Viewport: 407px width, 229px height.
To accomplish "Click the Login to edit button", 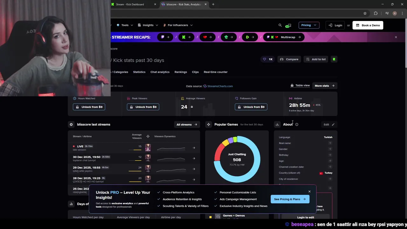I will pos(306,217).
